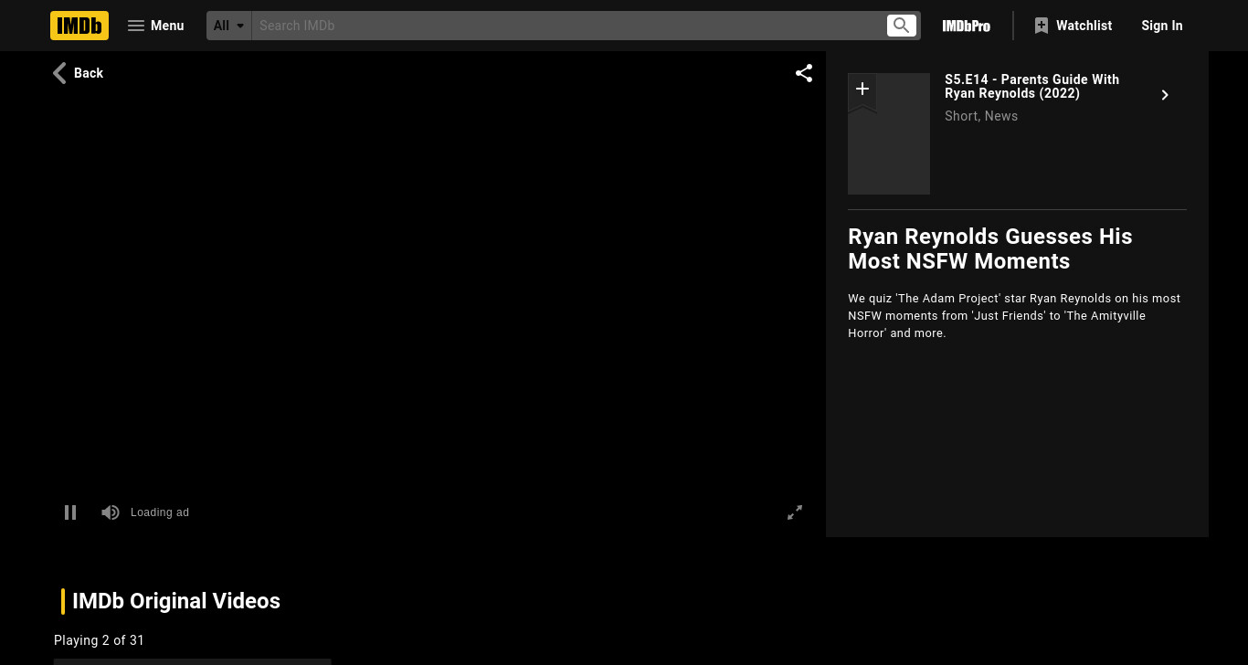Add Parents Guide episode to watchlist ribbon
Viewport: 1248px width, 665px height.
coord(862,92)
